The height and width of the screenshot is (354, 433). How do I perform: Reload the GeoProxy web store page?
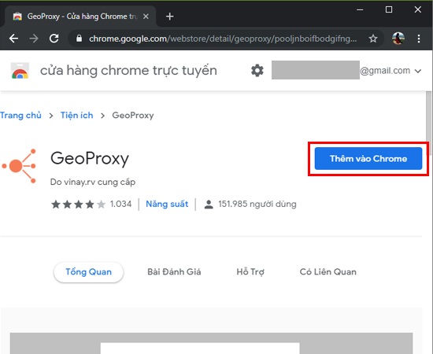(x=54, y=39)
